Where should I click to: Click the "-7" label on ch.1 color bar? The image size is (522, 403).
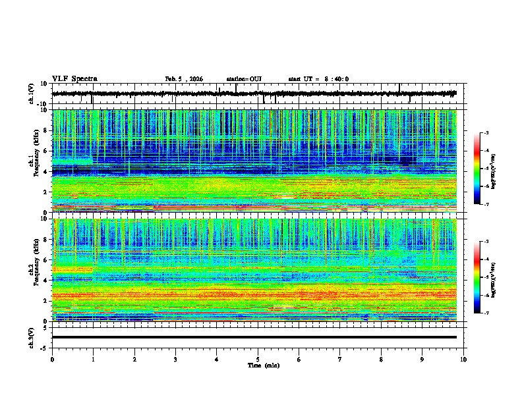click(486, 205)
